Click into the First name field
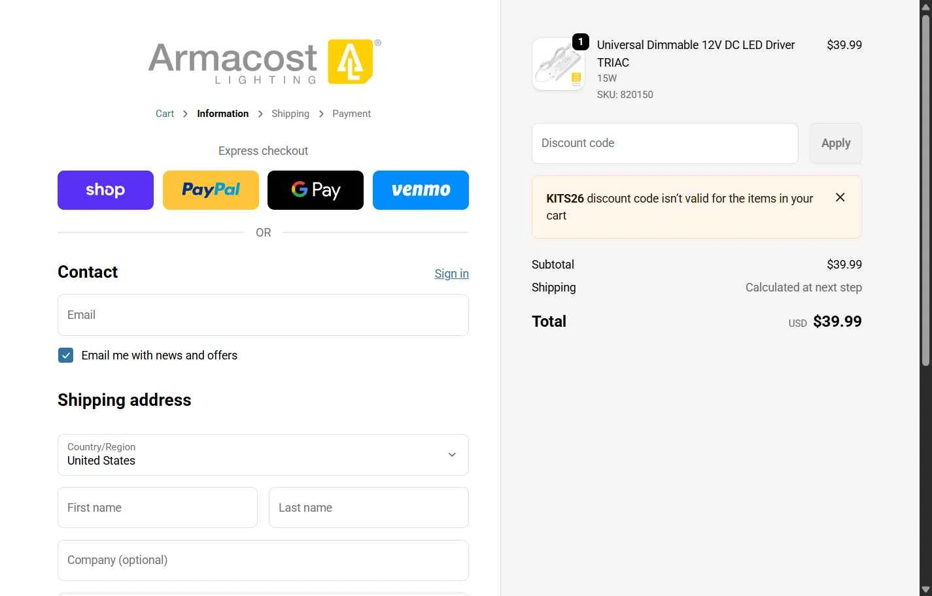932x596 pixels. click(158, 508)
